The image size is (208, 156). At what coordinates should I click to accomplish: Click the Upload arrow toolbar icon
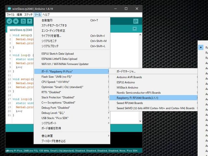tap(16, 21)
